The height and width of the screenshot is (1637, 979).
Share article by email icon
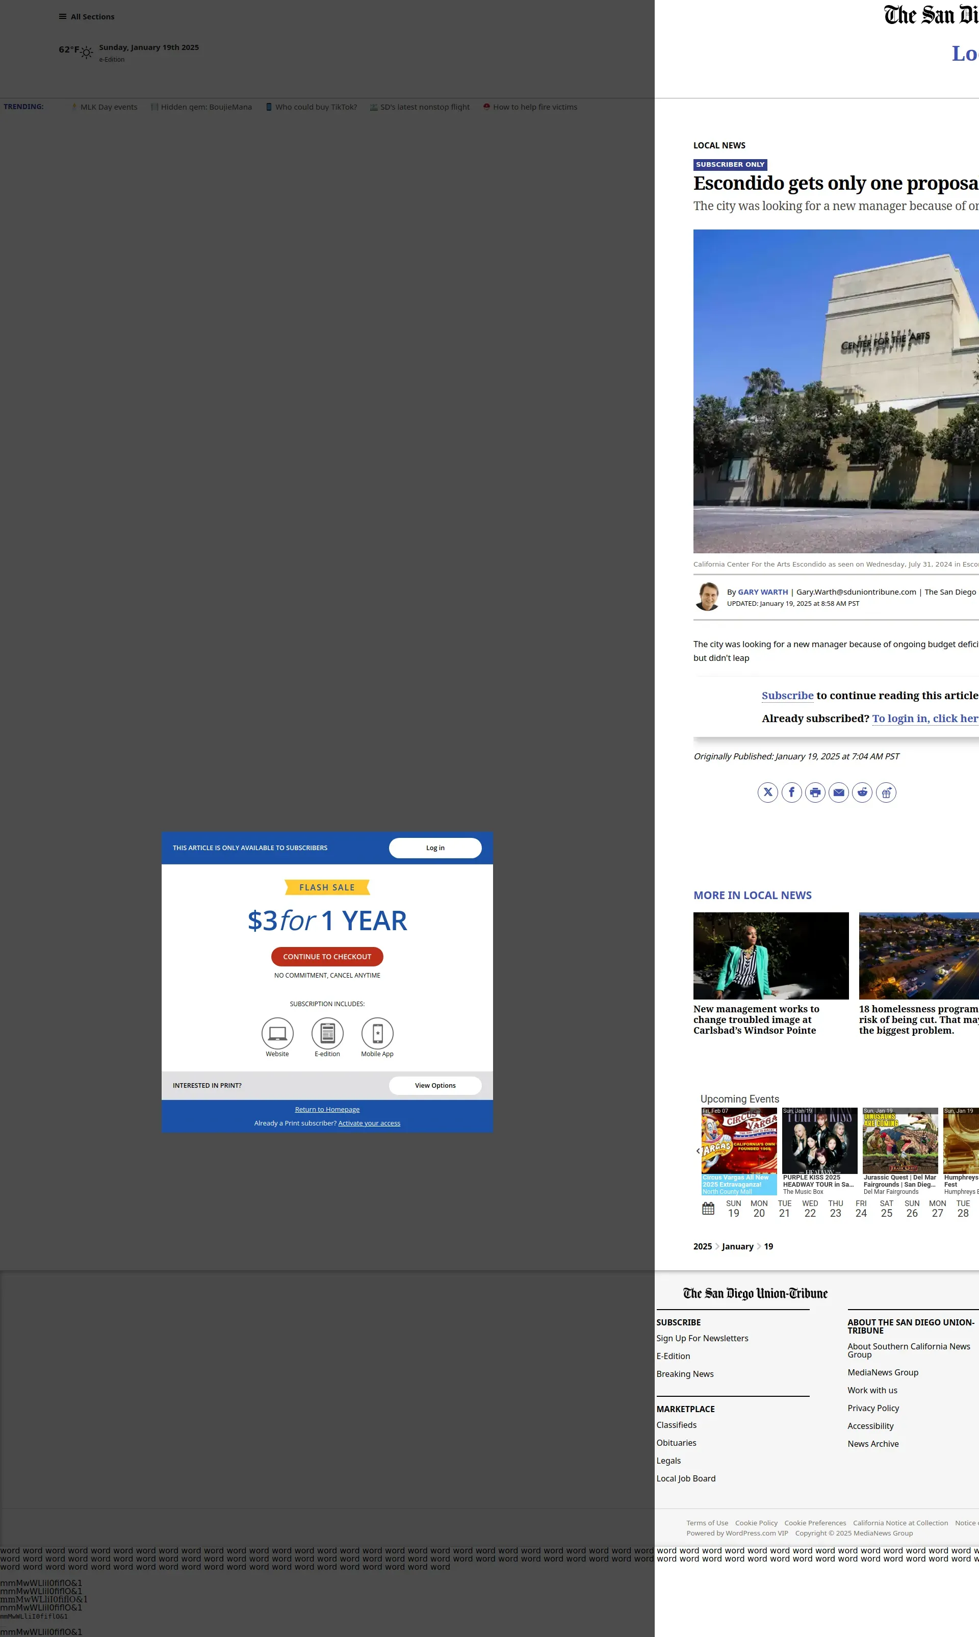pyautogui.click(x=838, y=792)
